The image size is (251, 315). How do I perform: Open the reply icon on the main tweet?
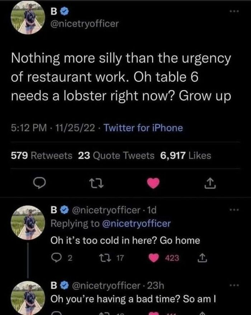[38, 184]
